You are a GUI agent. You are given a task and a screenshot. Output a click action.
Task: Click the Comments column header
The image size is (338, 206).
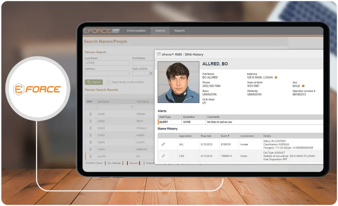tap(213, 117)
